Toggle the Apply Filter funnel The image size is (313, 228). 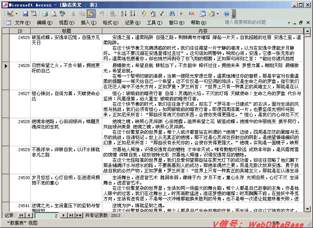pos(161,14)
